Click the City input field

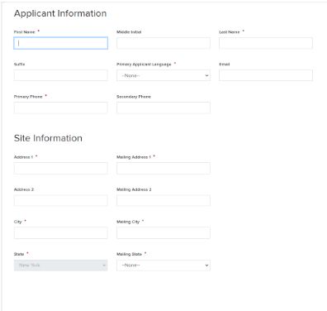coord(60,233)
